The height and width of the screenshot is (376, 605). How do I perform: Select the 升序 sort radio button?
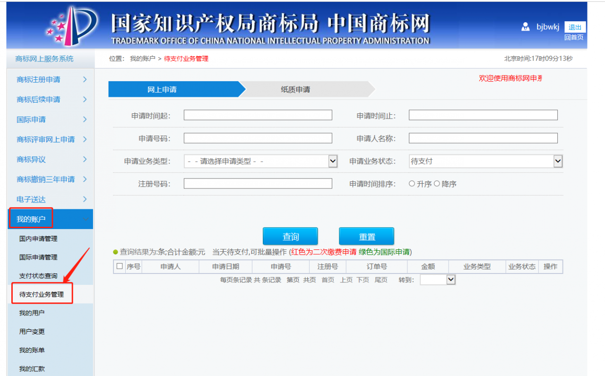pos(412,184)
